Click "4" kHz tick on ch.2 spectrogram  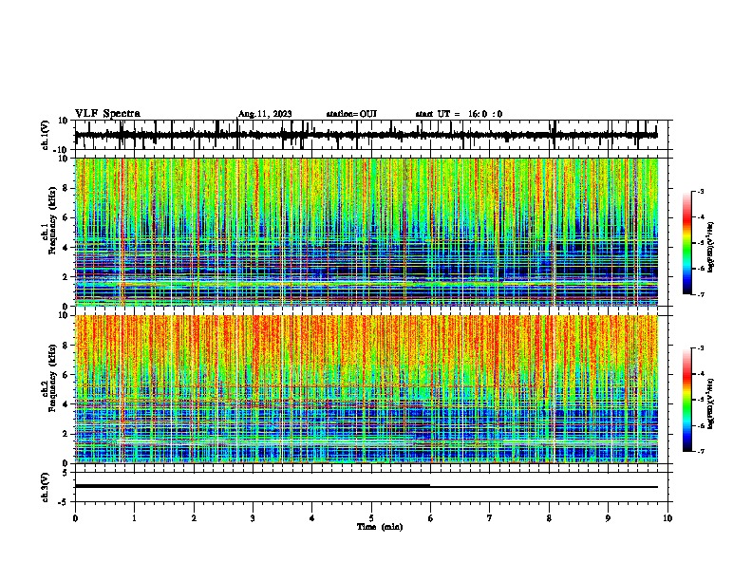[x=66, y=404]
